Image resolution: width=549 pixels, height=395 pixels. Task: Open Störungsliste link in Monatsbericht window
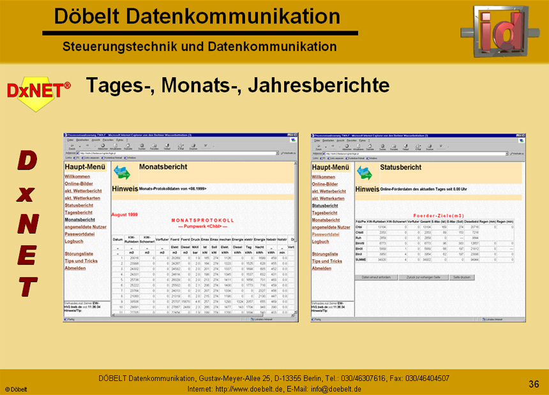(x=79, y=254)
